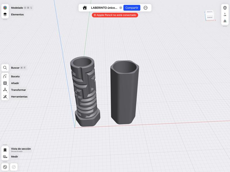Select the maze cylinder body
The height and width of the screenshot is (172, 230).
click(85, 91)
